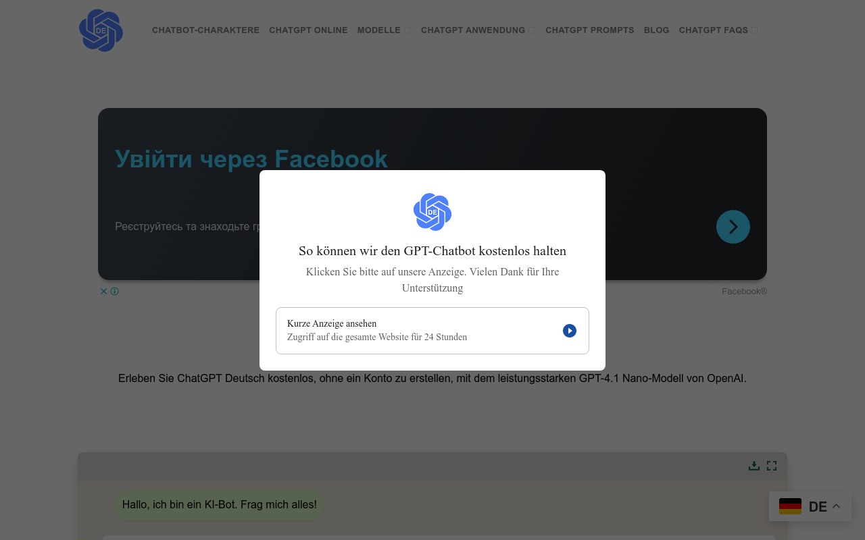Click the ChatGPT DE logo in header
This screenshot has width=865, height=540.
(101, 30)
